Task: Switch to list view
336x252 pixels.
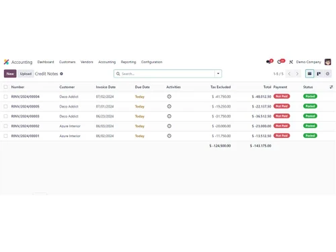Action: click(310, 74)
